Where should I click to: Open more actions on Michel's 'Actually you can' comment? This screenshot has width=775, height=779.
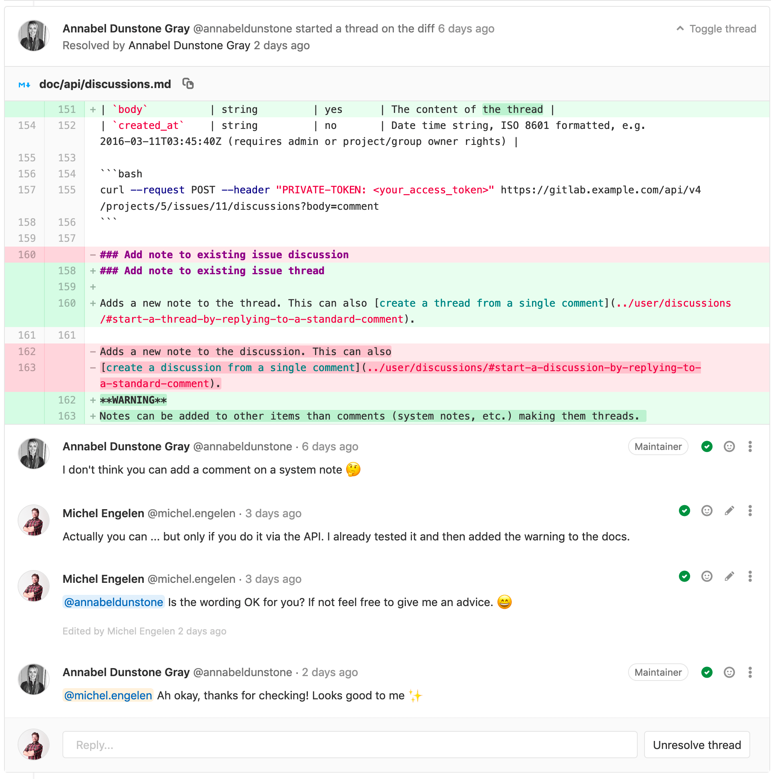coord(750,511)
